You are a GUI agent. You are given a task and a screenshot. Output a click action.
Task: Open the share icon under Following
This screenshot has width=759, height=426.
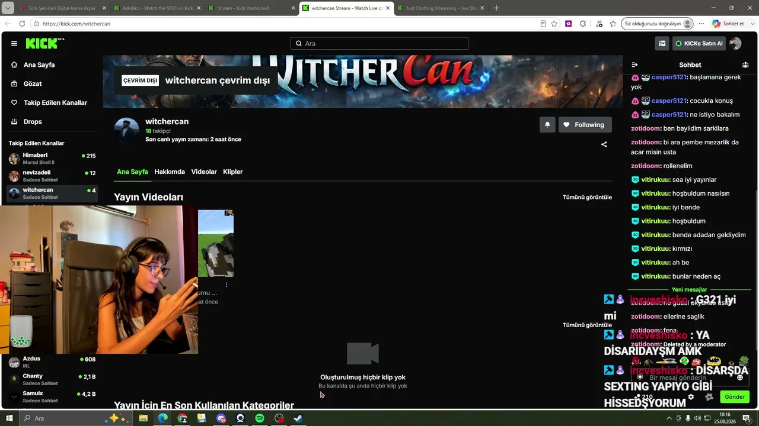coord(604,144)
